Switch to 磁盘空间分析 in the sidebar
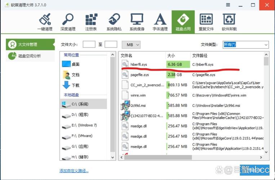The image size is (275, 180). (30, 56)
